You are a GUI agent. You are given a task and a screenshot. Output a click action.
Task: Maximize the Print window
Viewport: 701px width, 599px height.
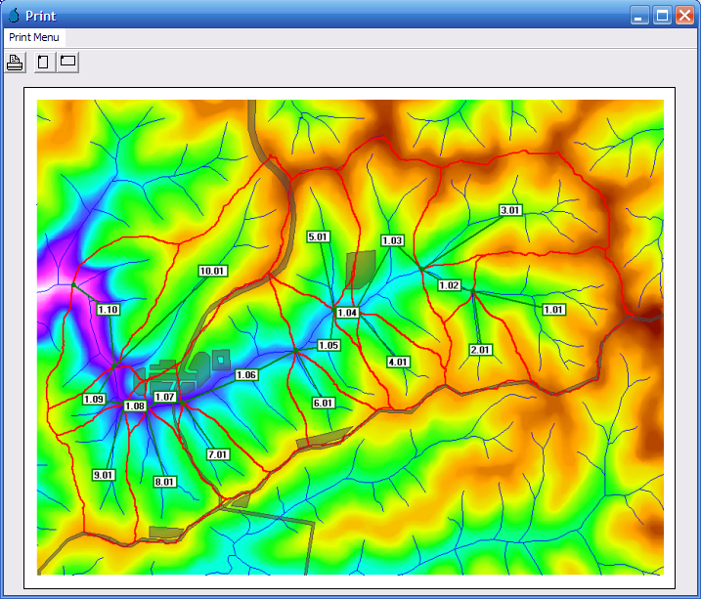662,15
